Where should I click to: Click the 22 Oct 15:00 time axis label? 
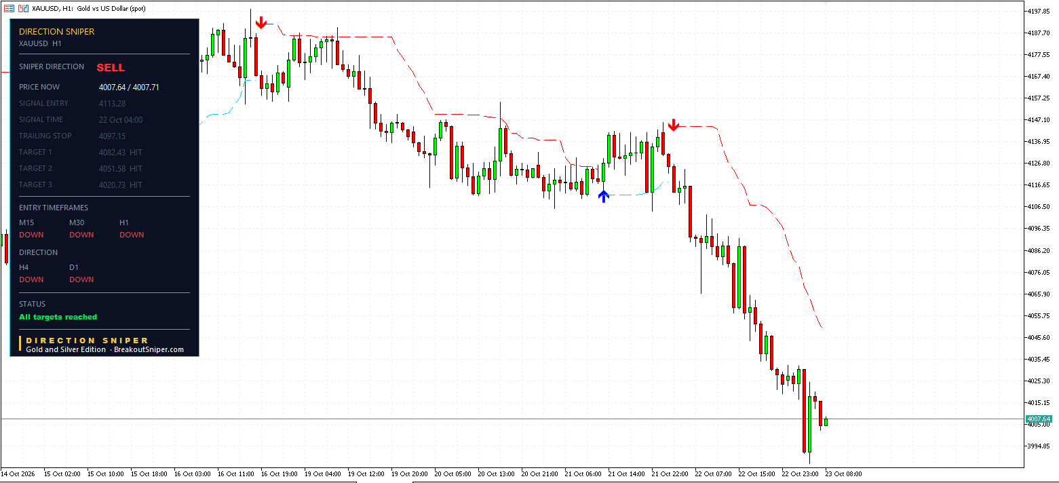(x=758, y=474)
